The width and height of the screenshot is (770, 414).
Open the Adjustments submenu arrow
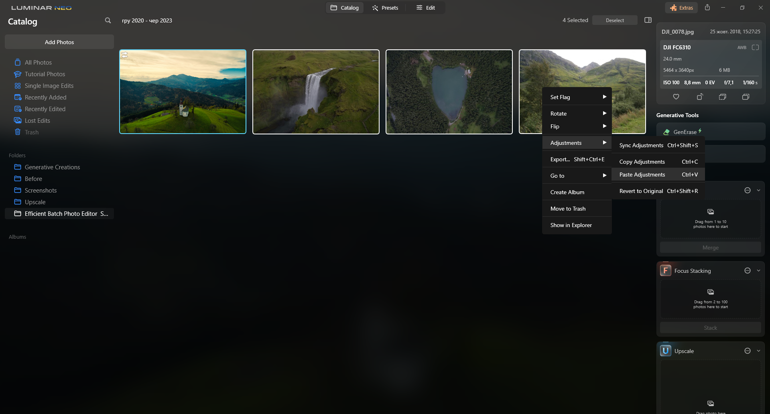tap(604, 143)
